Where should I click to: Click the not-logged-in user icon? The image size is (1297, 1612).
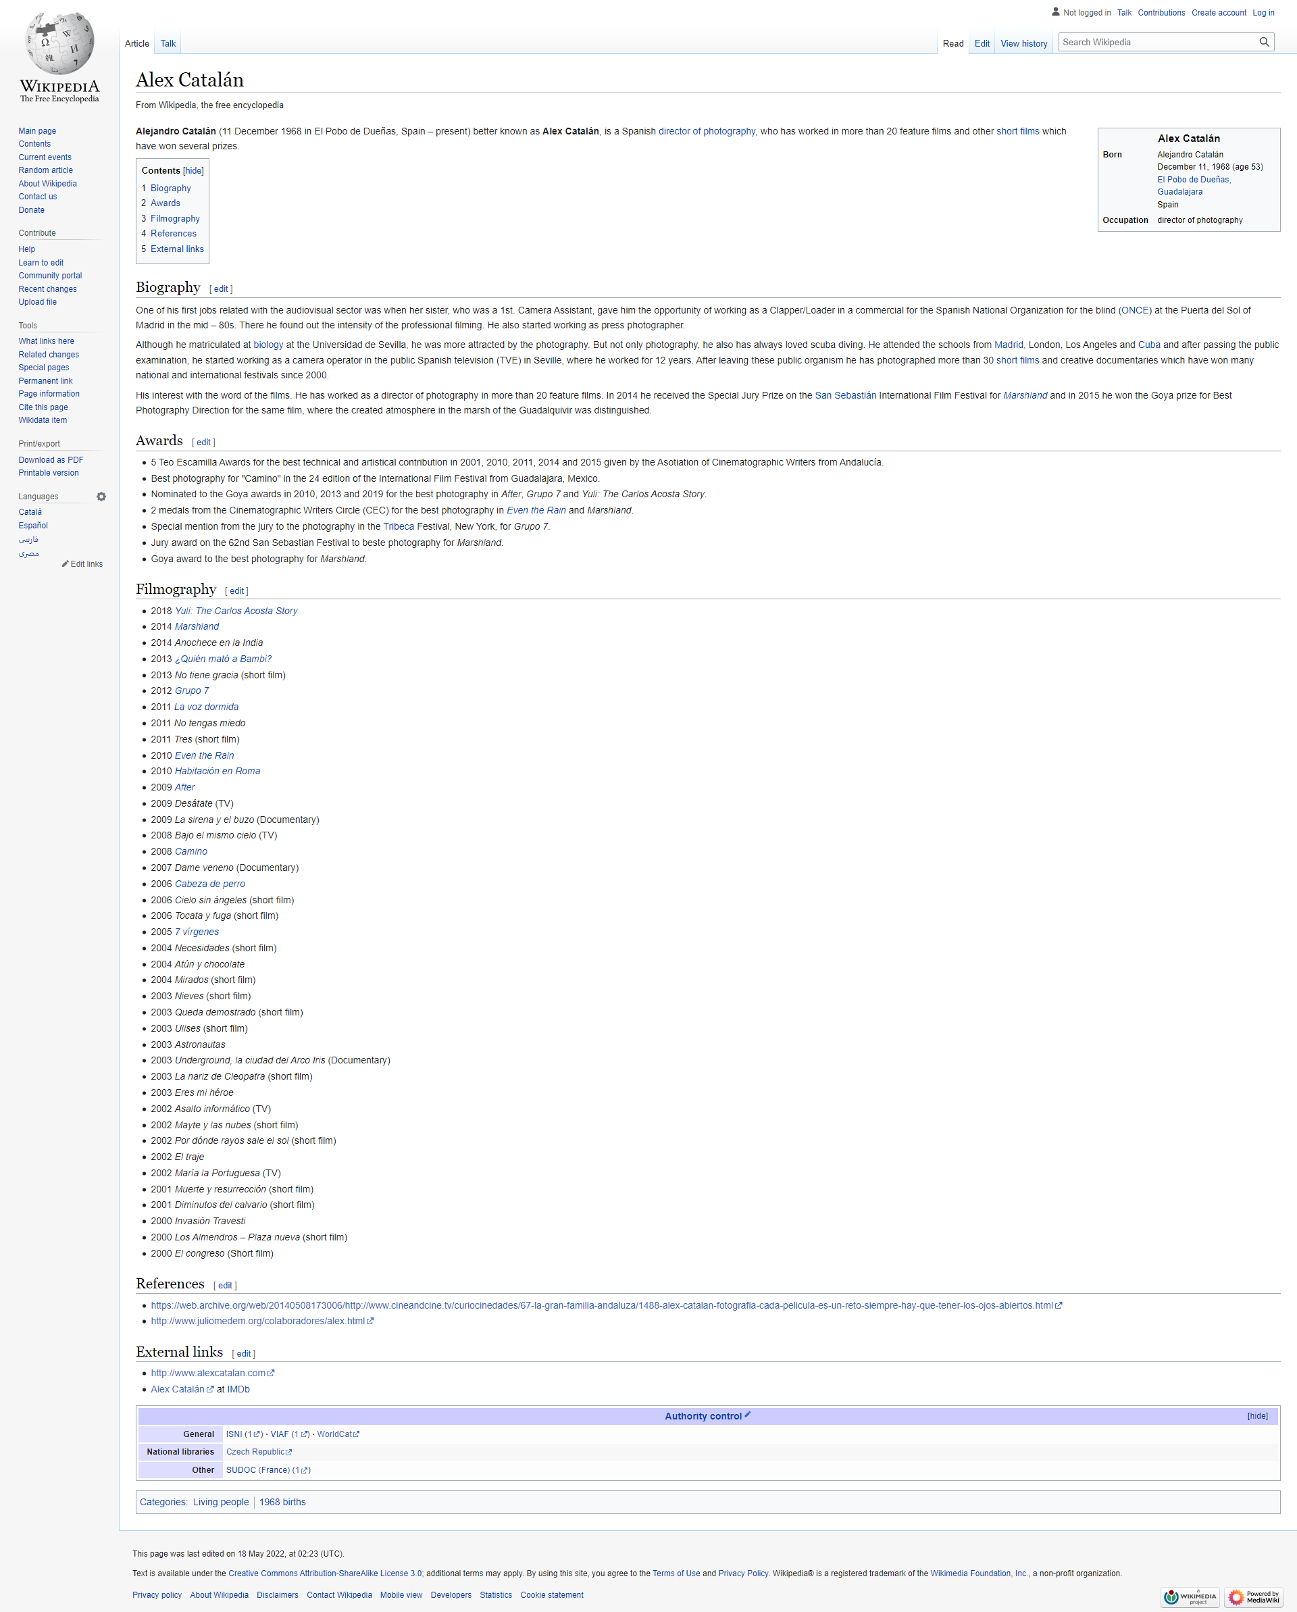tap(1056, 12)
